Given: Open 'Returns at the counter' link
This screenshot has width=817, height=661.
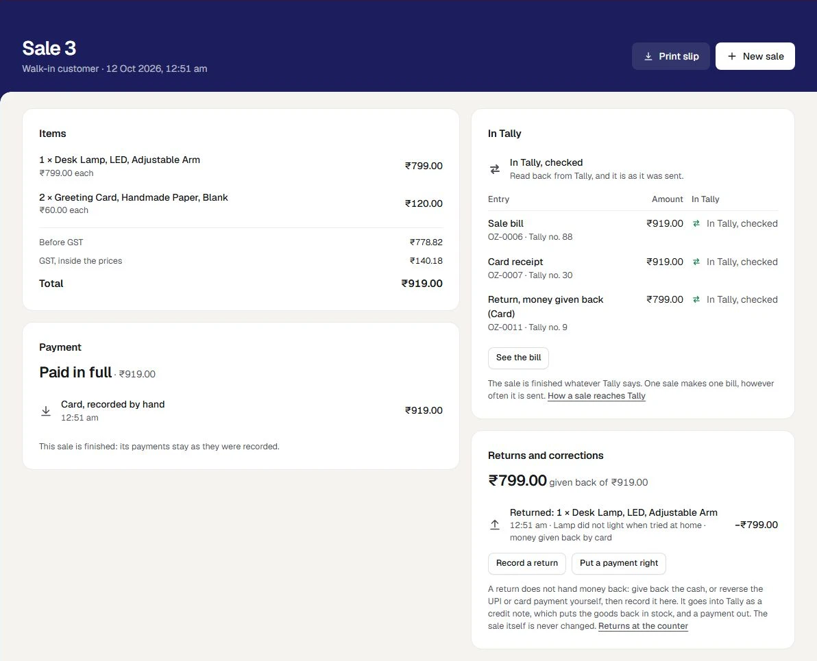Looking at the screenshot, I should click(643, 626).
